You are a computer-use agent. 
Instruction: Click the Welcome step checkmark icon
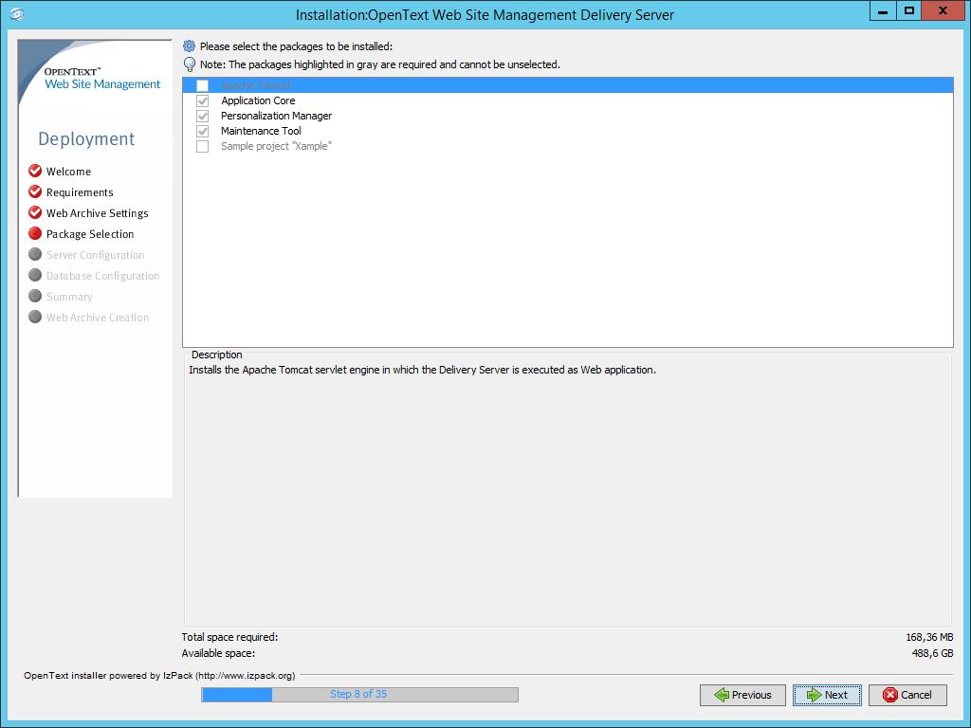[35, 171]
